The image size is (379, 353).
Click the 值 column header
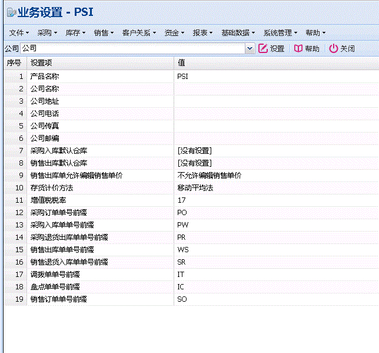click(276, 63)
